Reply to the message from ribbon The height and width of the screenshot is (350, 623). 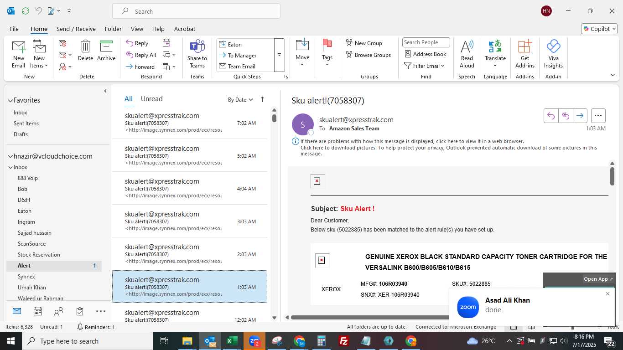point(137,43)
